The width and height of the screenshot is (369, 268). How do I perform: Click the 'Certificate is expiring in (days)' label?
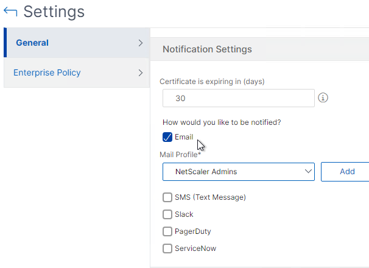click(x=212, y=82)
